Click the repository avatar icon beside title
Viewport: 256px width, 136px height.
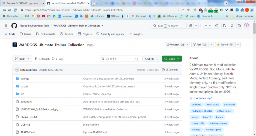click(x=15, y=45)
